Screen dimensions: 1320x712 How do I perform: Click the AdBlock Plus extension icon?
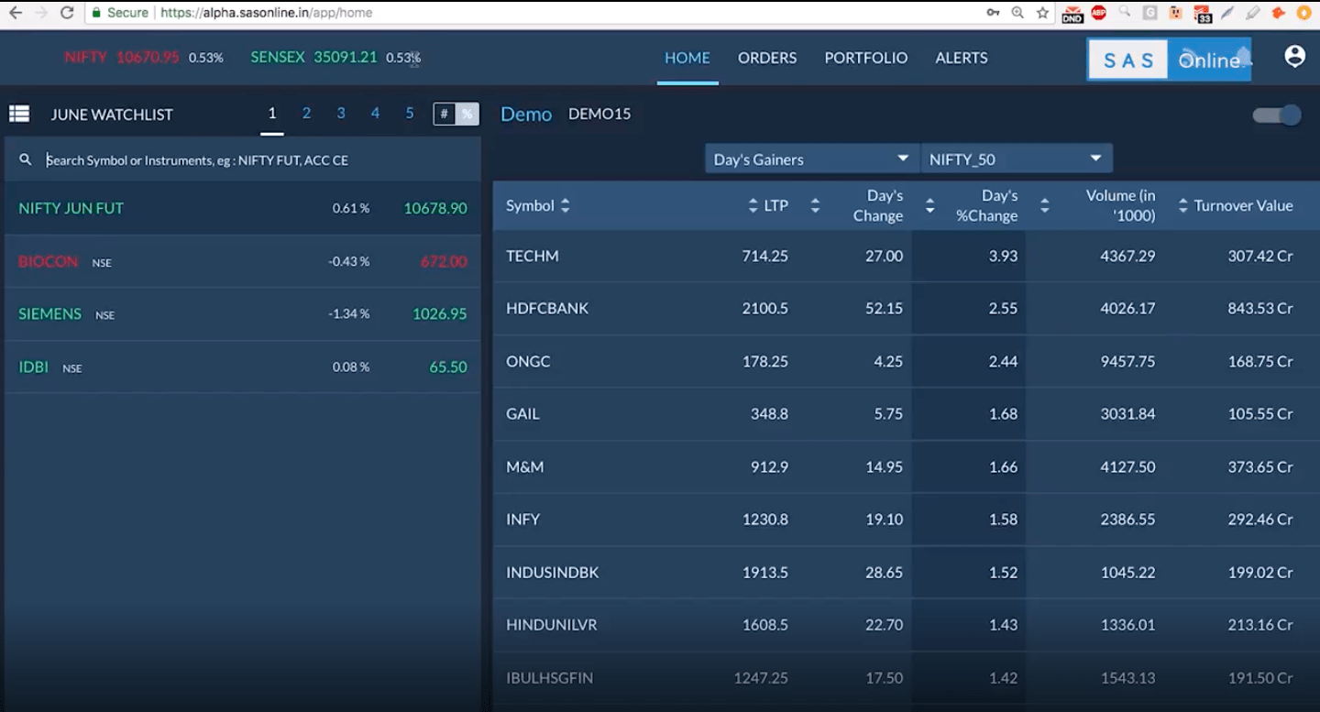tap(1097, 12)
